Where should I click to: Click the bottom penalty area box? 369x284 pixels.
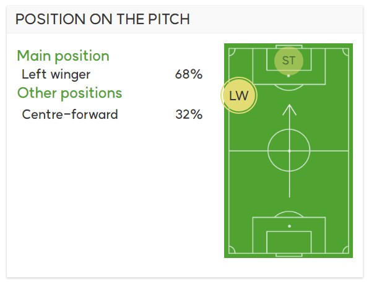289,235
